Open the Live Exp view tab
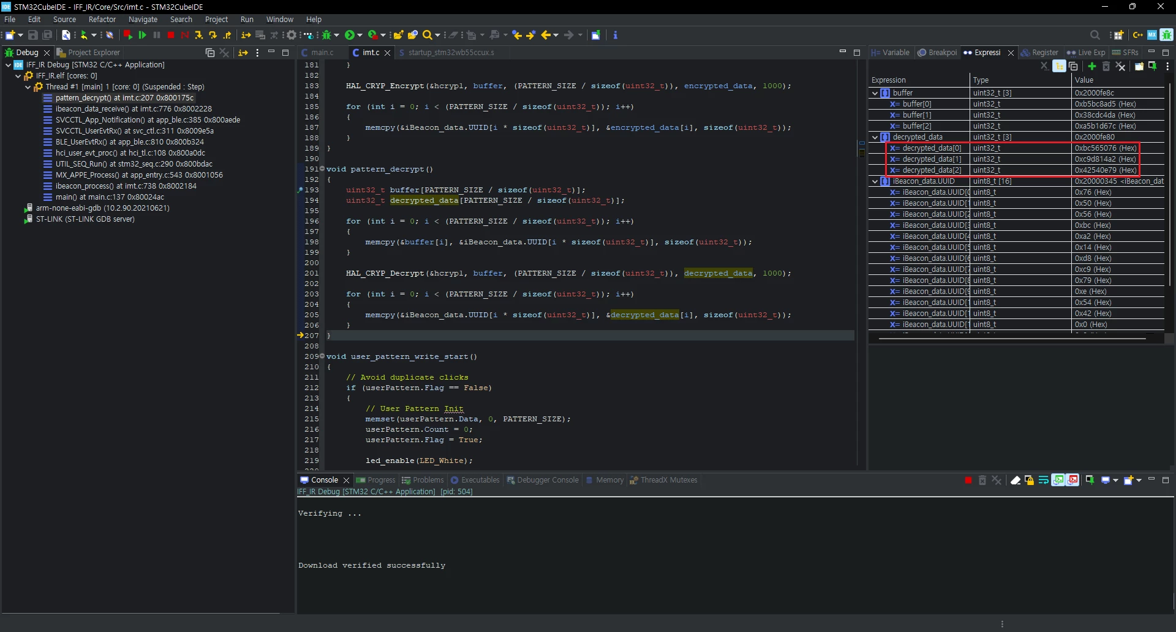1176x632 pixels. pyautogui.click(x=1086, y=53)
